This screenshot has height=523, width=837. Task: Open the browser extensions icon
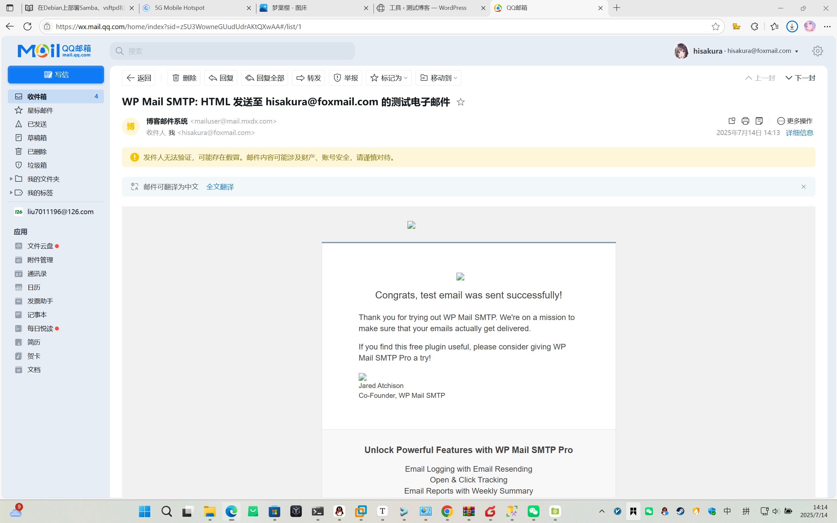(754, 26)
